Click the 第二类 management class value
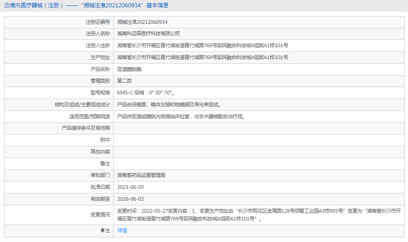The height and width of the screenshot is (242, 408). pyautogui.click(x=125, y=81)
